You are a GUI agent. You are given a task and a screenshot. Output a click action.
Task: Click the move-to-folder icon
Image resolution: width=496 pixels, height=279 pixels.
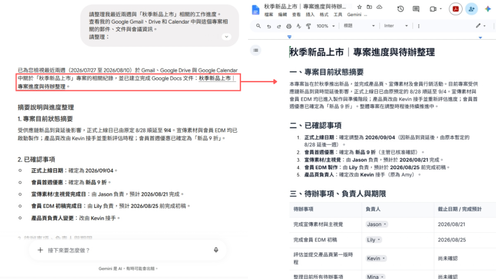coord(369,7)
